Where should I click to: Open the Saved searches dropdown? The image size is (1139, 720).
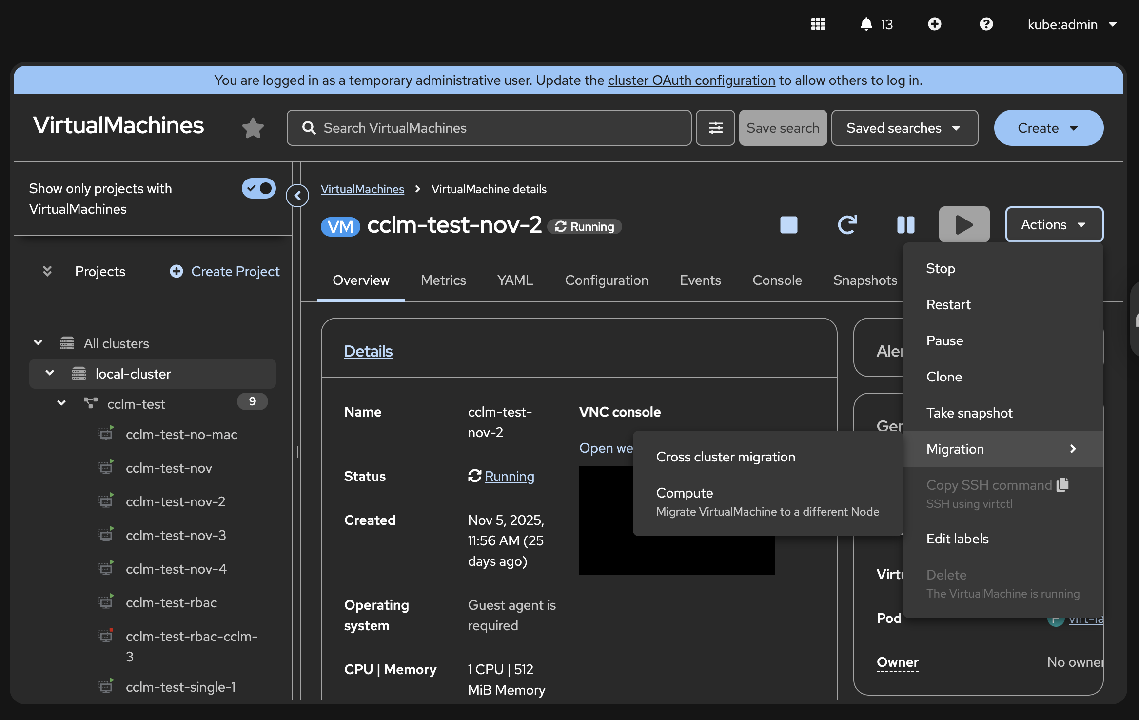(x=904, y=128)
